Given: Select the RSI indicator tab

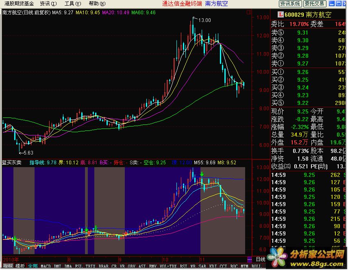Looking at the screenshot, I should [183, 266].
